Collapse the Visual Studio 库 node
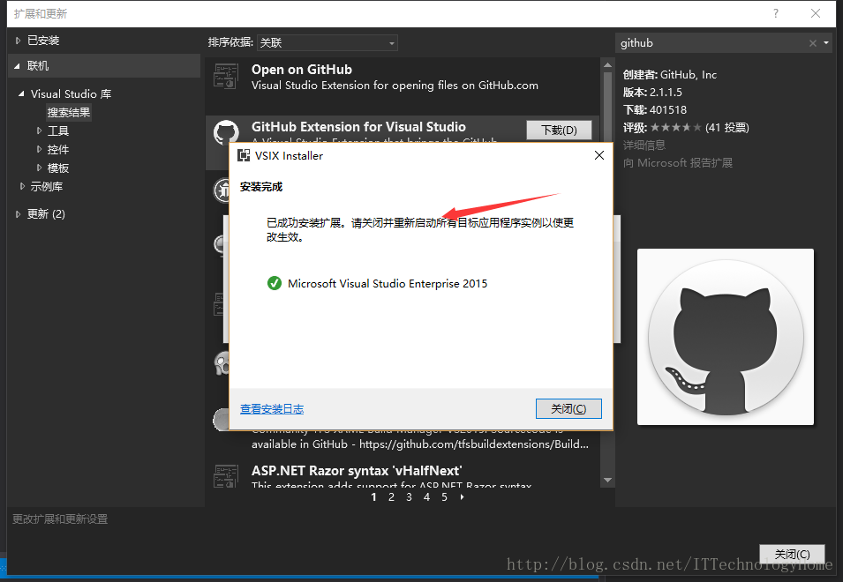 [x=21, y=93]
